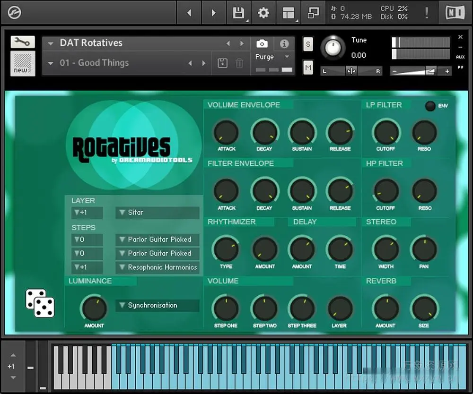Click the Resophonic Harmonics layer selector
The width and height of the screenshot is (473, 394).
coord(157,267)
